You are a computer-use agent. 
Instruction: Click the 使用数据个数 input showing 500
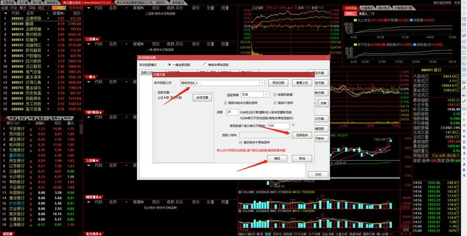pyautogui.click(x=278, y=126)
